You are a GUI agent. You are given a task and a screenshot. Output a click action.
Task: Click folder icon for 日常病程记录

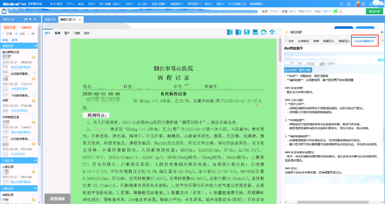click(x=33, y=122)
